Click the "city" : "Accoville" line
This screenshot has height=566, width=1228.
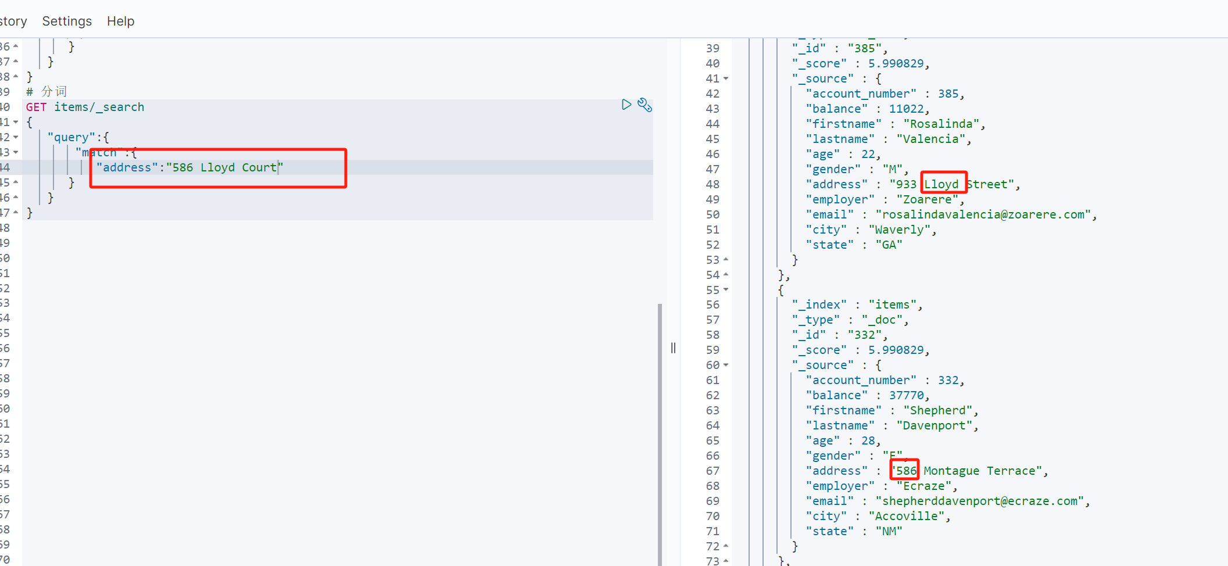click(878, 516)
